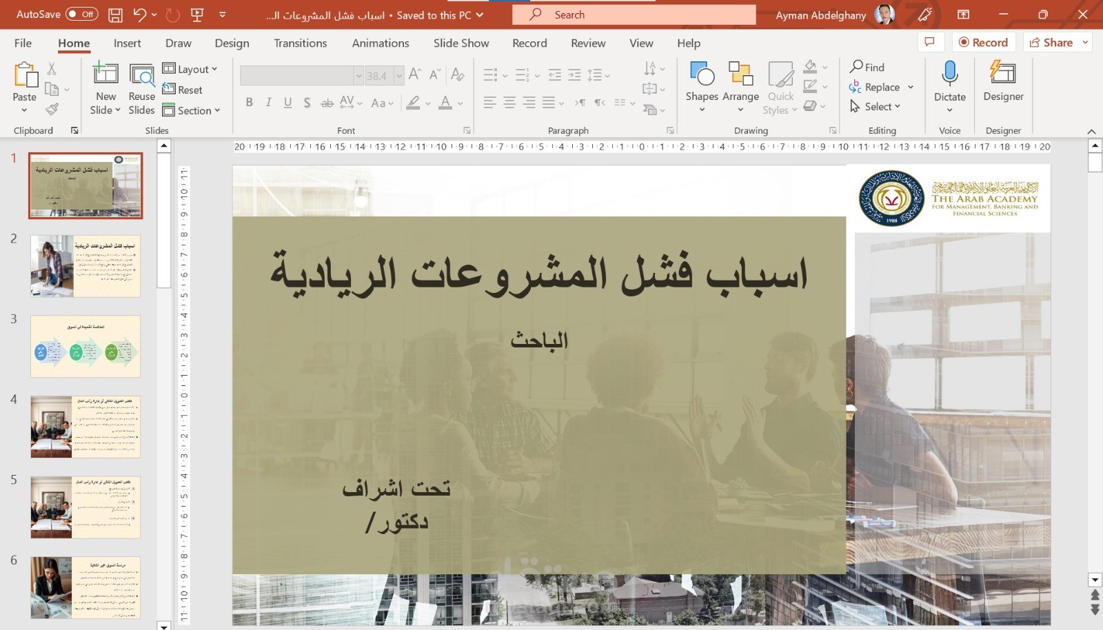Click the Redo icon
This screenshot has width=1103, height=630.
(x=172, y=14)
